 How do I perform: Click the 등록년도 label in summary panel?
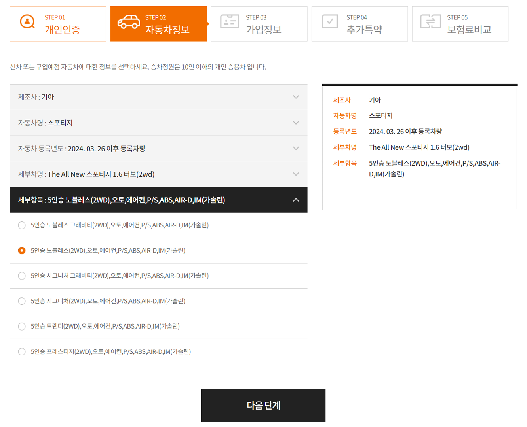pos(345,131)
